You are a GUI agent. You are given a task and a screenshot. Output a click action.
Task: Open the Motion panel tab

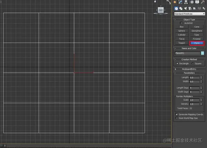(192, 2)
